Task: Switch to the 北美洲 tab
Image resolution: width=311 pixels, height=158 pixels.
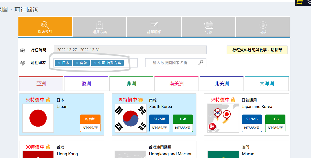Action: point(222,84)
